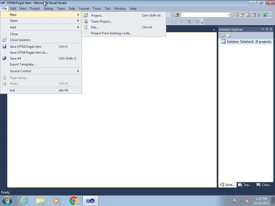275x206 pixels.
Task: Click the File icon in New submenu
Action: (85, 27)
